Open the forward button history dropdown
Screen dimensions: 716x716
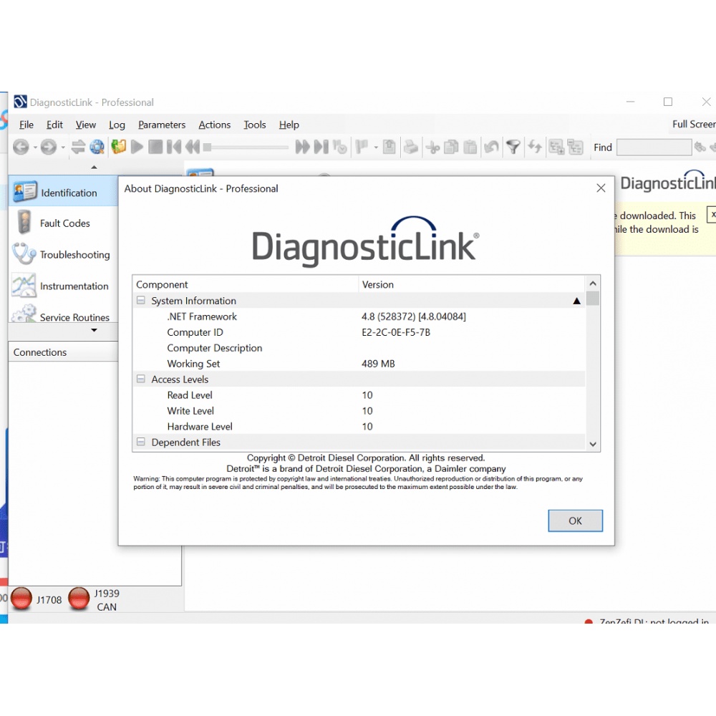(x=63, y=147)
